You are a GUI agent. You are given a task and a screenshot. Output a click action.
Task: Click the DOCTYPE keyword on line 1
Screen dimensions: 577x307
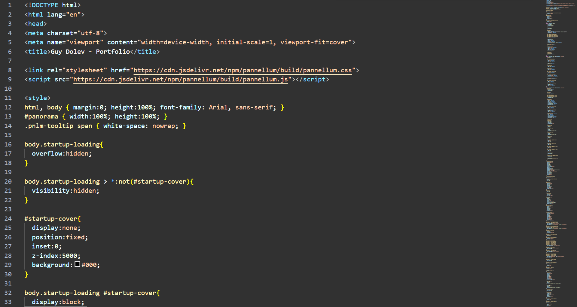pyautogui.click(x=45, y=5)
